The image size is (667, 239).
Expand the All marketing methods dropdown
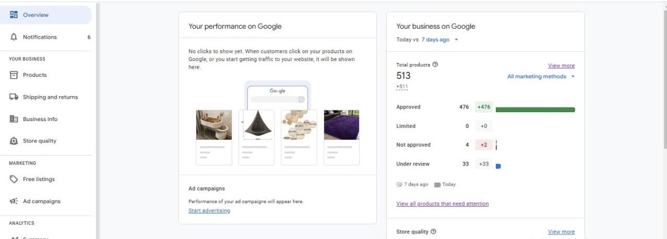(x=541, y=77)
